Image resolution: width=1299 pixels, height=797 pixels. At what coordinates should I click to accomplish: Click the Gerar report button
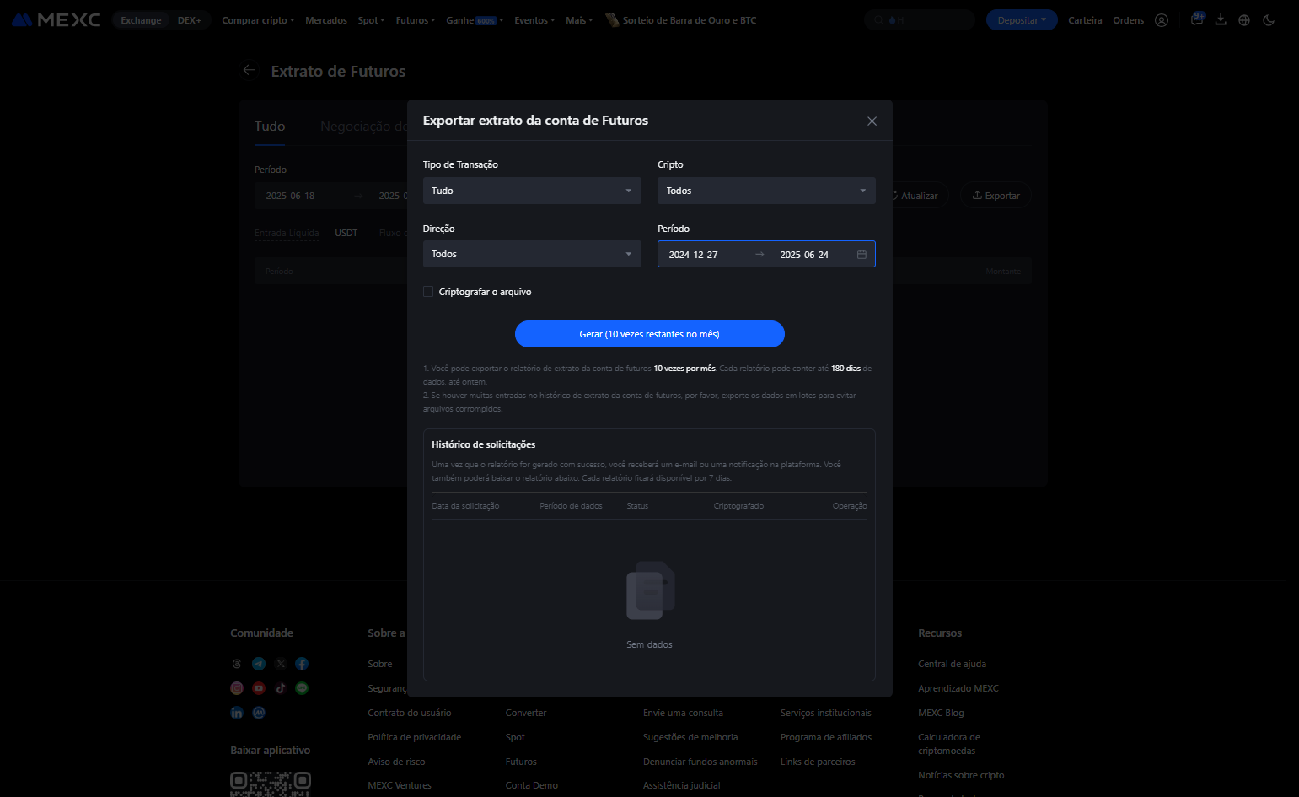pos(650,334)
